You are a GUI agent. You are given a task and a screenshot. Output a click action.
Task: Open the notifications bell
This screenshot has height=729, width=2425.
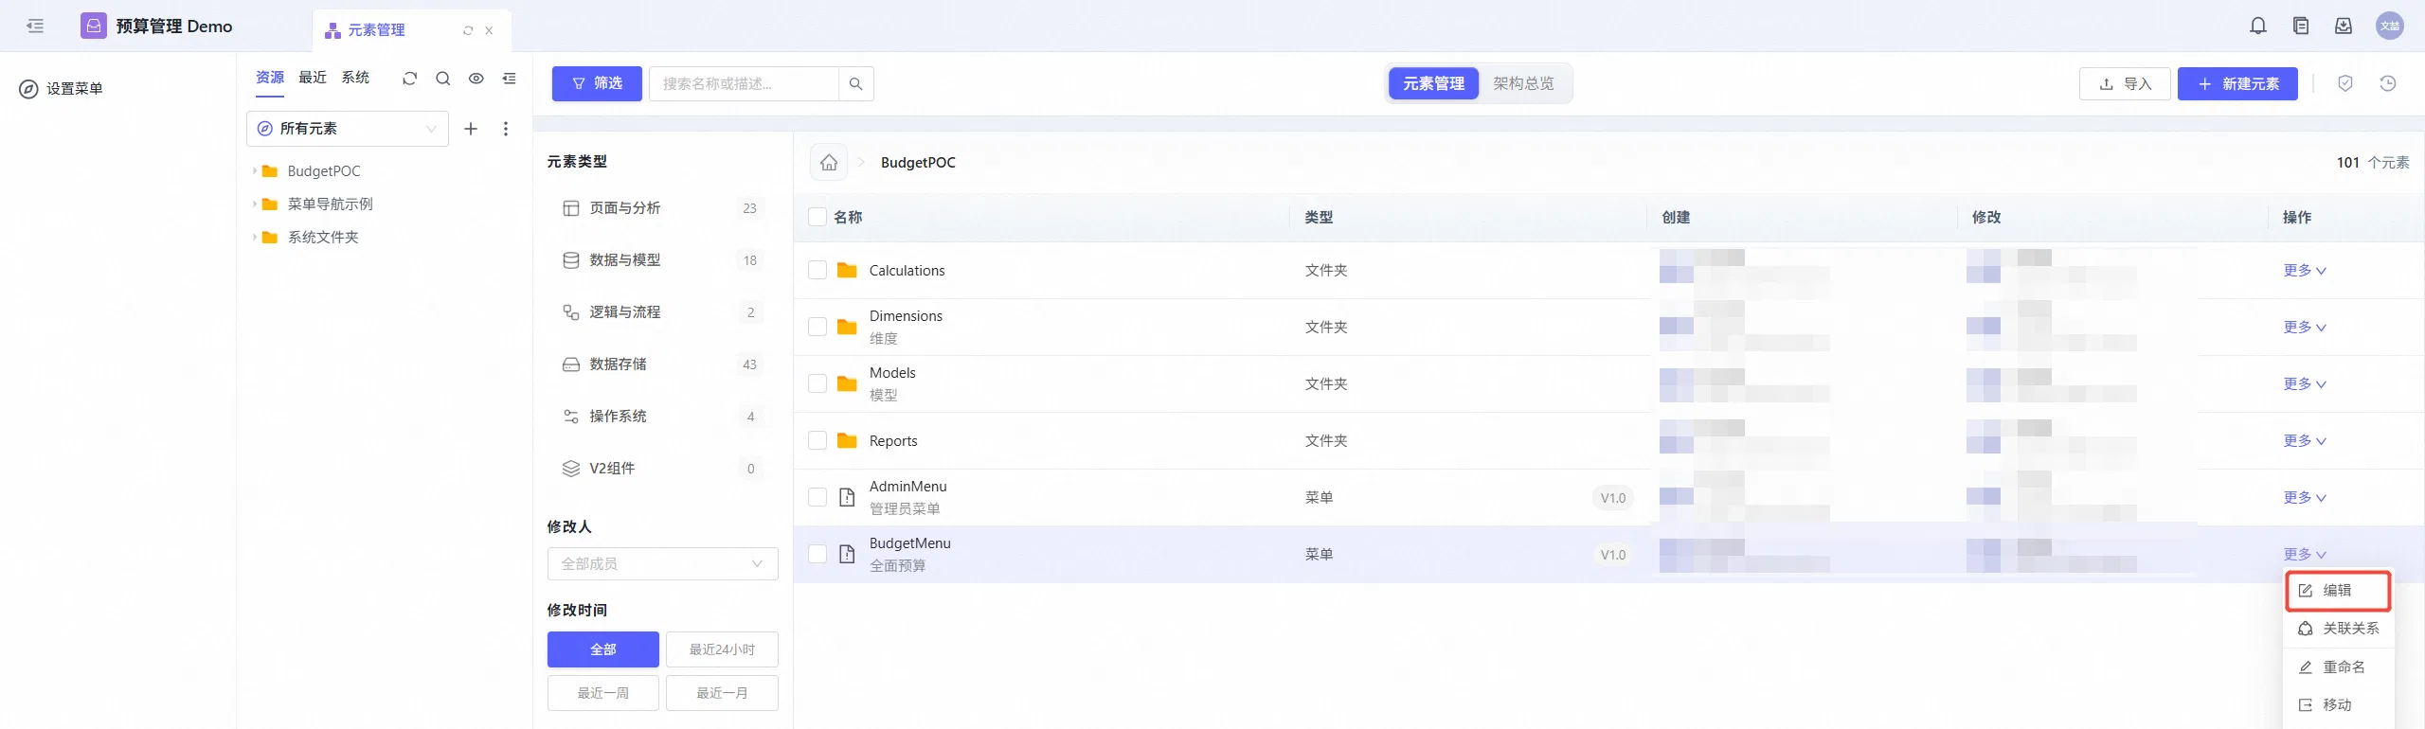pyautogui.click(x=2258, y=27)
